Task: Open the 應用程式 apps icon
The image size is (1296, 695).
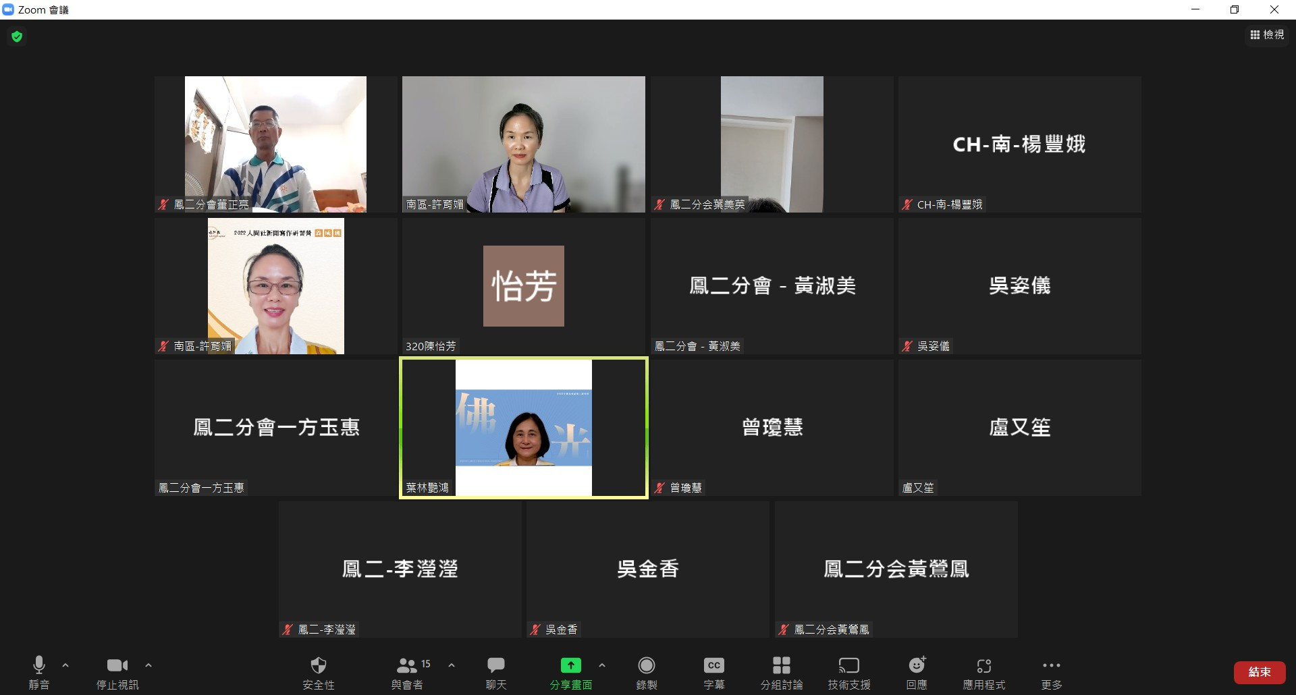Action: [x=983, y=666]
